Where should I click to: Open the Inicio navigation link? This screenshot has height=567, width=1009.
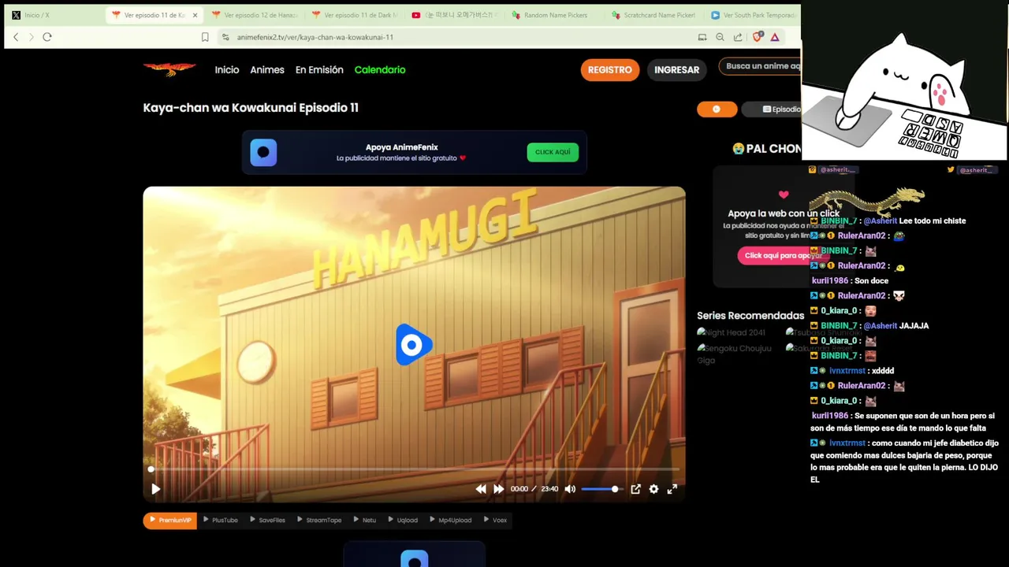tap(227, 70)
